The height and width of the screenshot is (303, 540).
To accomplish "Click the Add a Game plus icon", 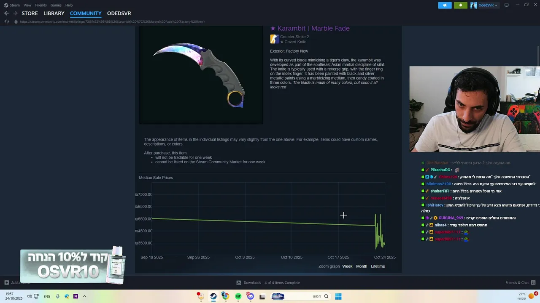I will click(6, 283).
